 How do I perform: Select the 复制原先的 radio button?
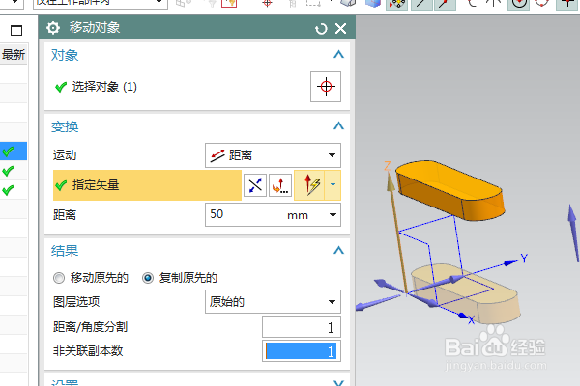(148, 278)
